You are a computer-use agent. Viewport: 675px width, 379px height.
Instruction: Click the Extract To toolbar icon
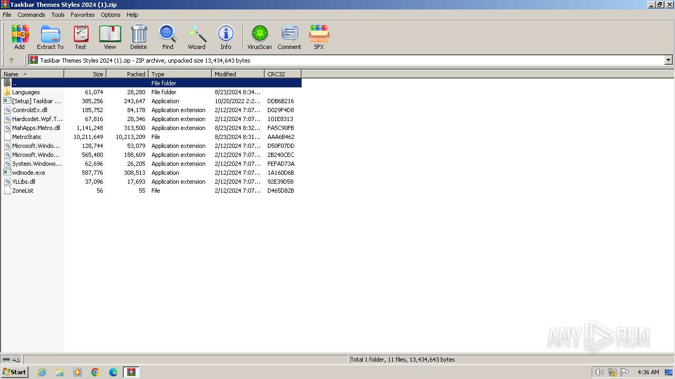point(50,37)
